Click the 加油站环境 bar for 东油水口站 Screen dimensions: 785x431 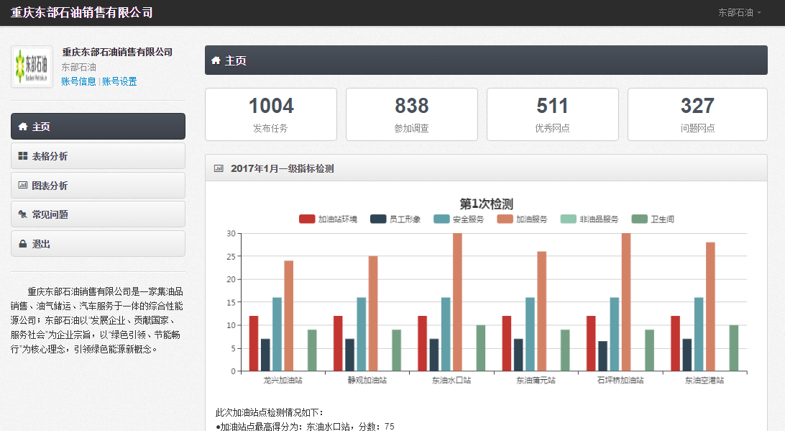click(x=423, y=344)
